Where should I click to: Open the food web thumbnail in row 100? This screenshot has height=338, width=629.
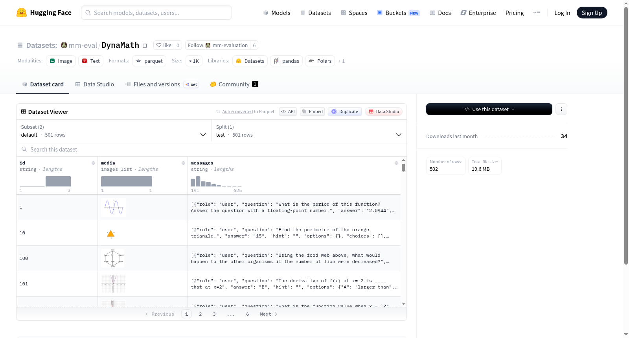(113, 258)
